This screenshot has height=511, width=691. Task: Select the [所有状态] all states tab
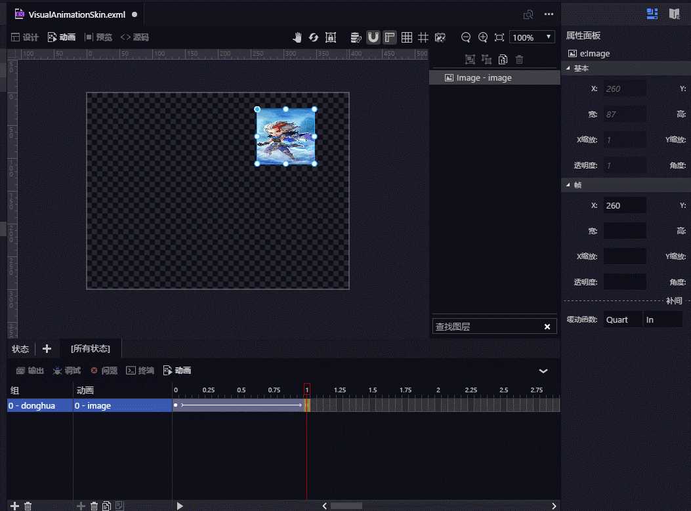(x=91, y=349)
